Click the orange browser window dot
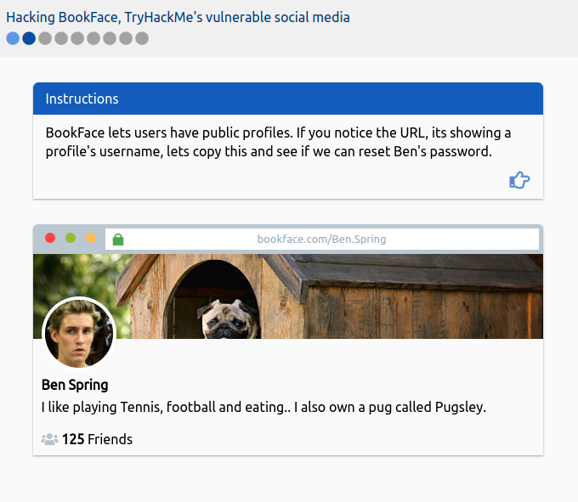The width and height of the screenshot is (578, 502). 91,238
